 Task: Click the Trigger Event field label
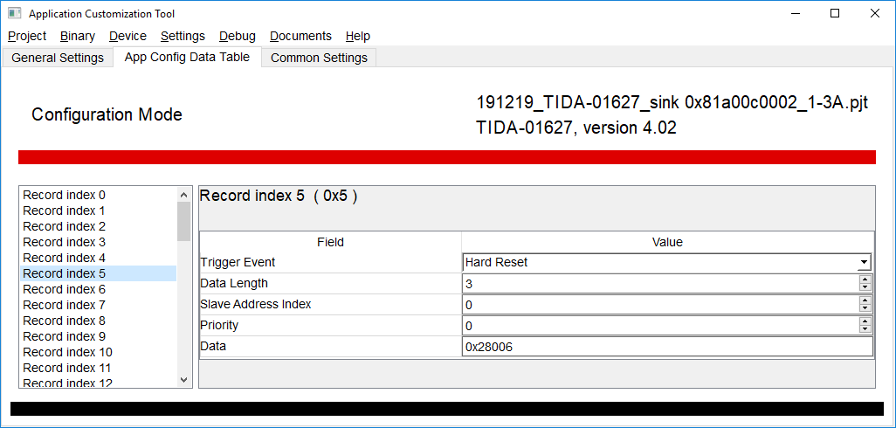(238, 262)
